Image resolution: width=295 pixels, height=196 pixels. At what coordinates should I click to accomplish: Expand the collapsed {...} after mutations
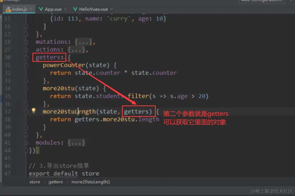pos(83,42)
